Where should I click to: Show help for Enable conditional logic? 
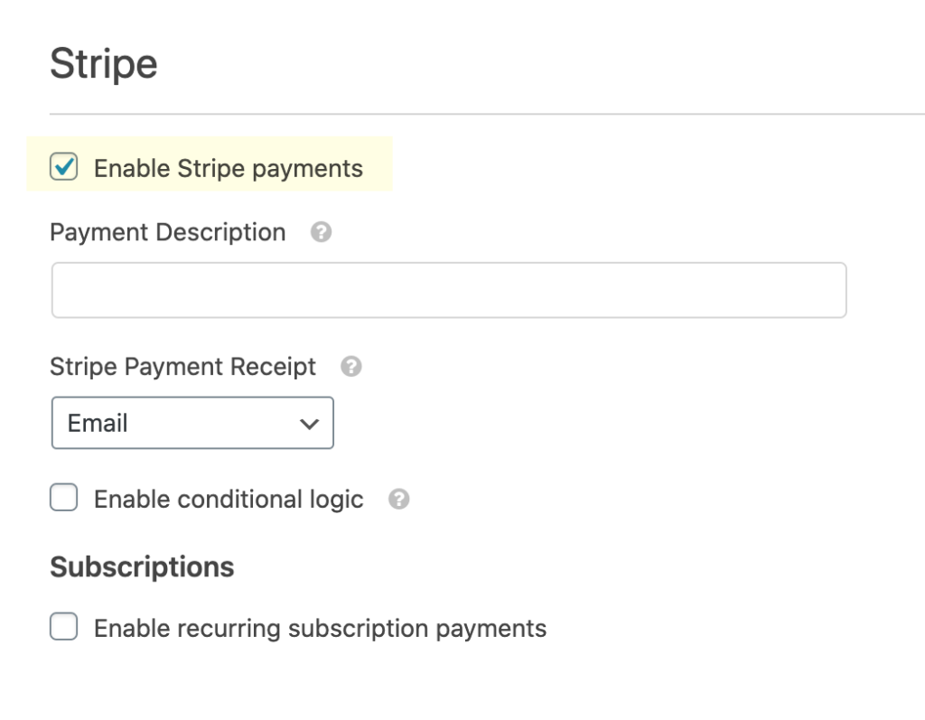click(x=398, y=500)
